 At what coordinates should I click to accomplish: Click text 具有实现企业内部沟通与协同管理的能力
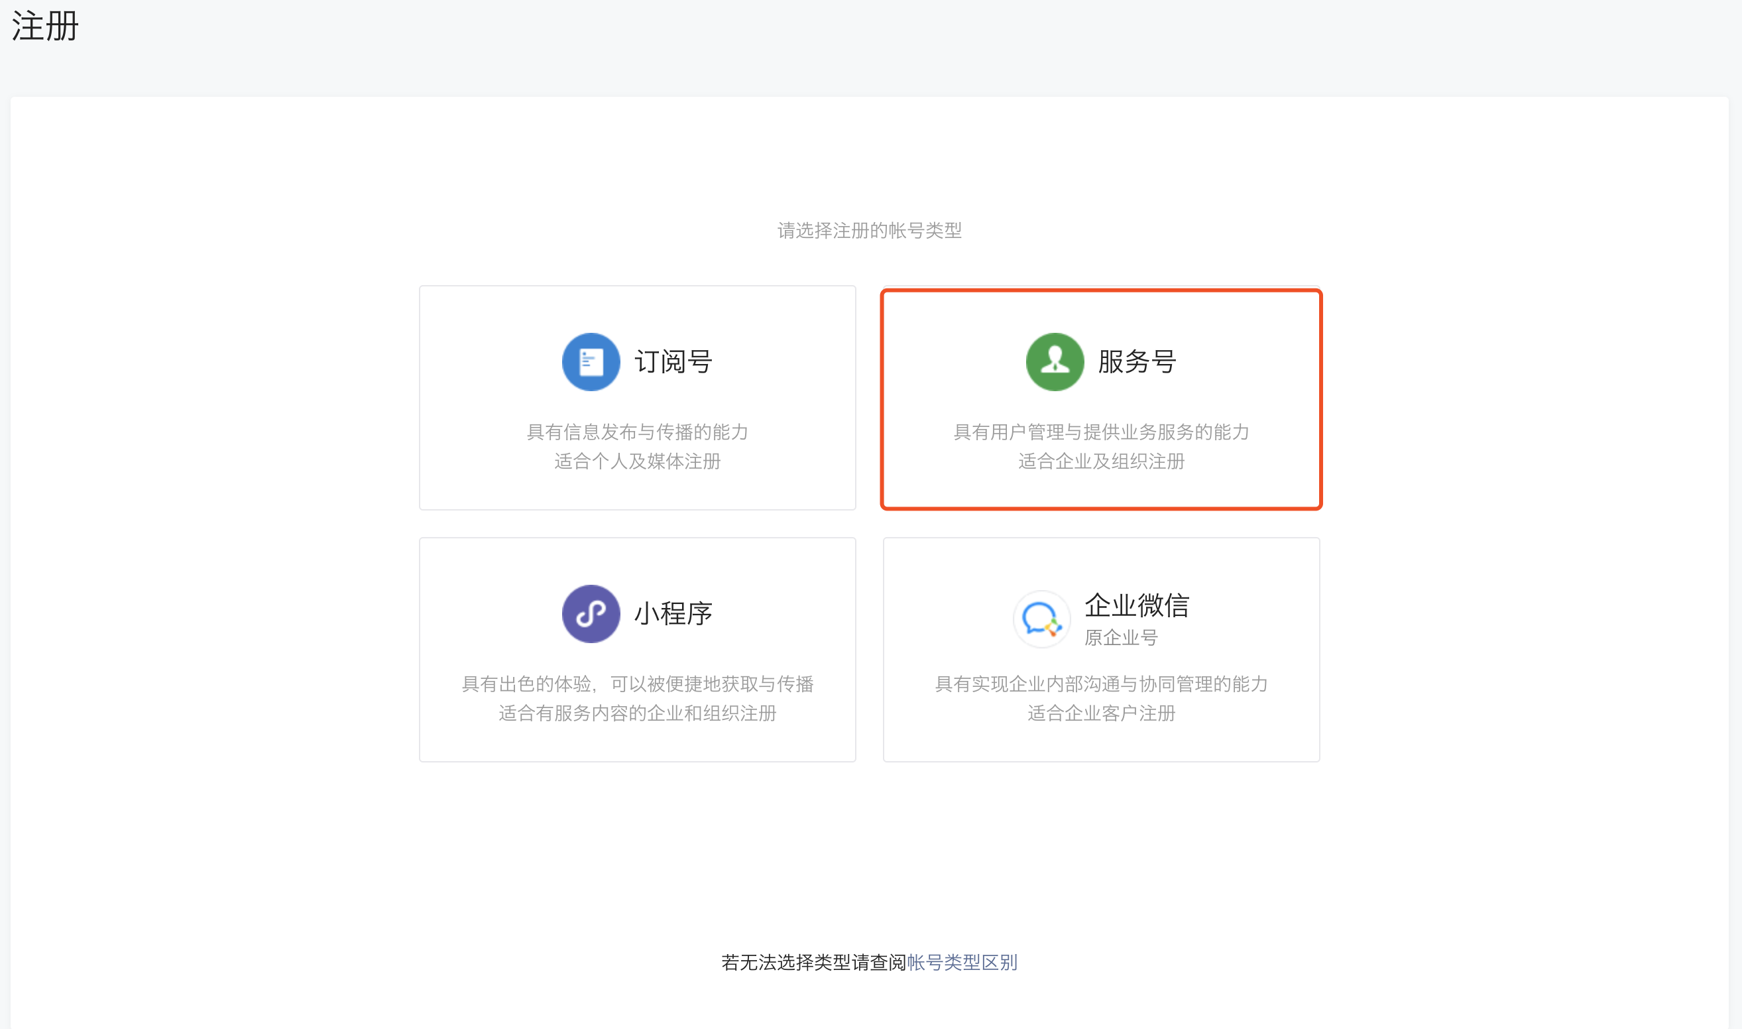click(x=1102, y=684)
